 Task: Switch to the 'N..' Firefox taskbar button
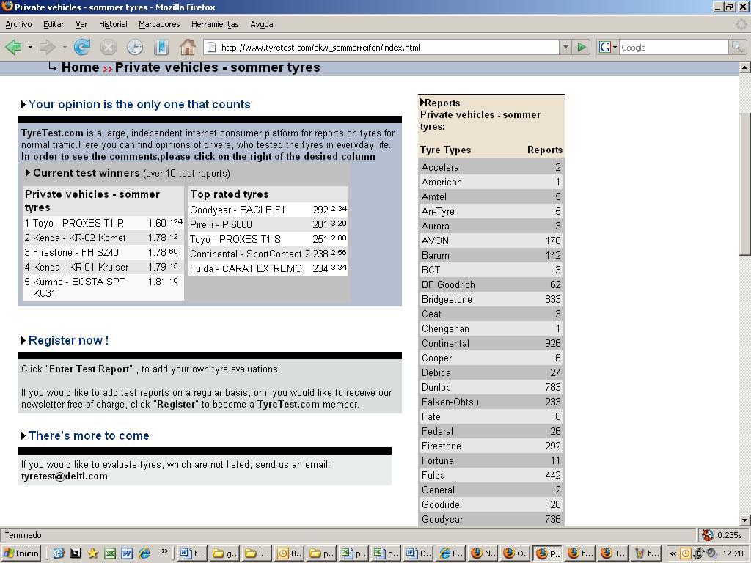point(483,553)
